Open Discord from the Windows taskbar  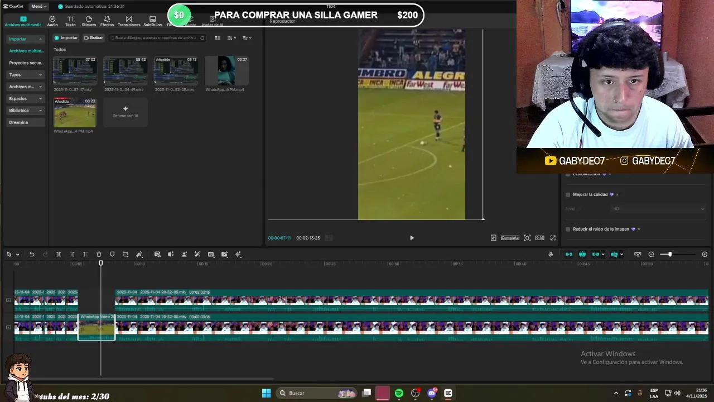pos(432,393)
